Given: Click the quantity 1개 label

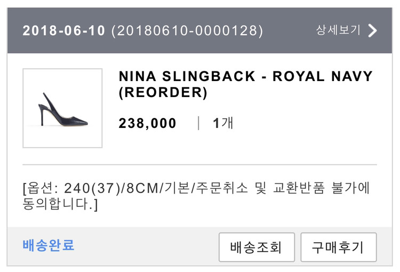Looking at the screenshot, I should pyautogui.click(x=223, y=124).
